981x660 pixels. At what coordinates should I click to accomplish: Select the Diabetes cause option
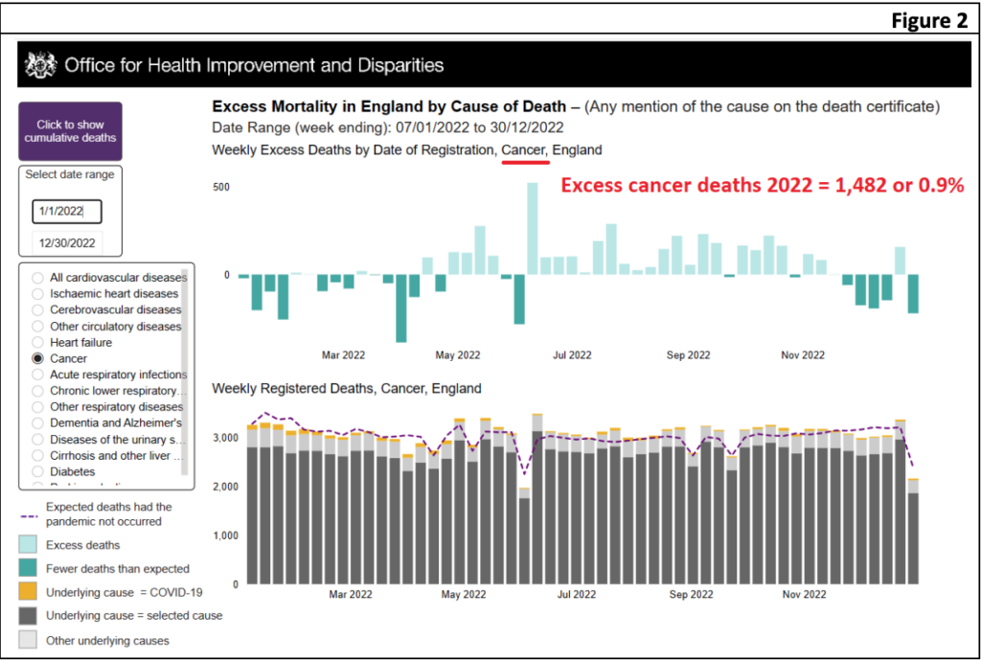coord(38,471)
